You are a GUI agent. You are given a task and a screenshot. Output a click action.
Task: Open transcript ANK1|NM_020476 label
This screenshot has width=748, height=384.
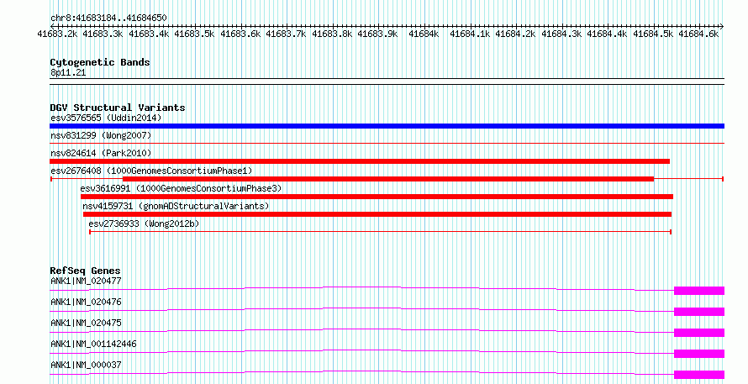click(86, 302)
